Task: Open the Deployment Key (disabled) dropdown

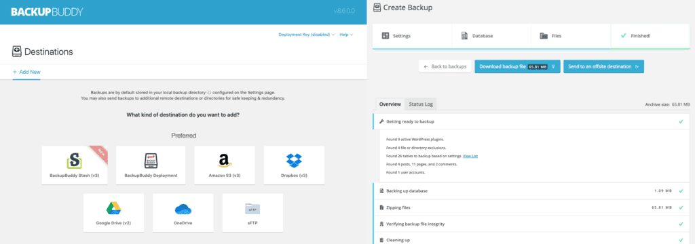Action: [x=306, y=35]
